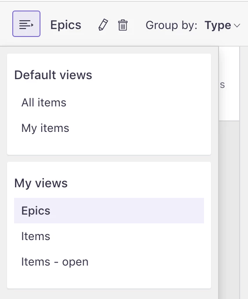Select the highlighted Epics view in My views
Image resolution: width=248 pixels, height=299 pixels.
tap(109, 211)
